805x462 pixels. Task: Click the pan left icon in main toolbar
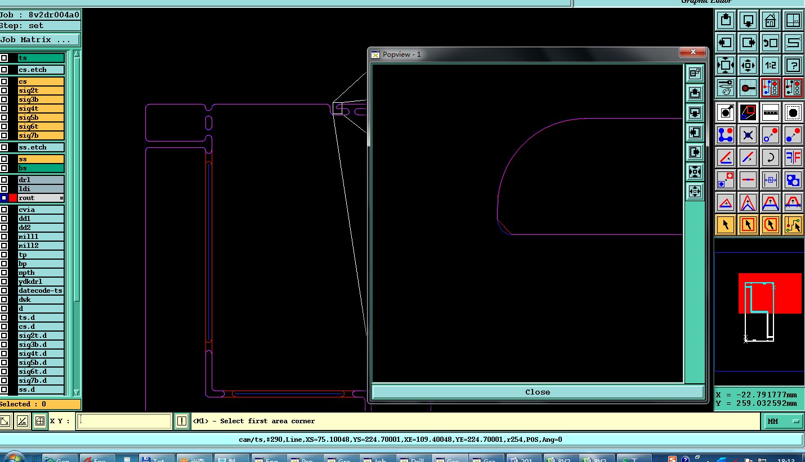[726, 43]
